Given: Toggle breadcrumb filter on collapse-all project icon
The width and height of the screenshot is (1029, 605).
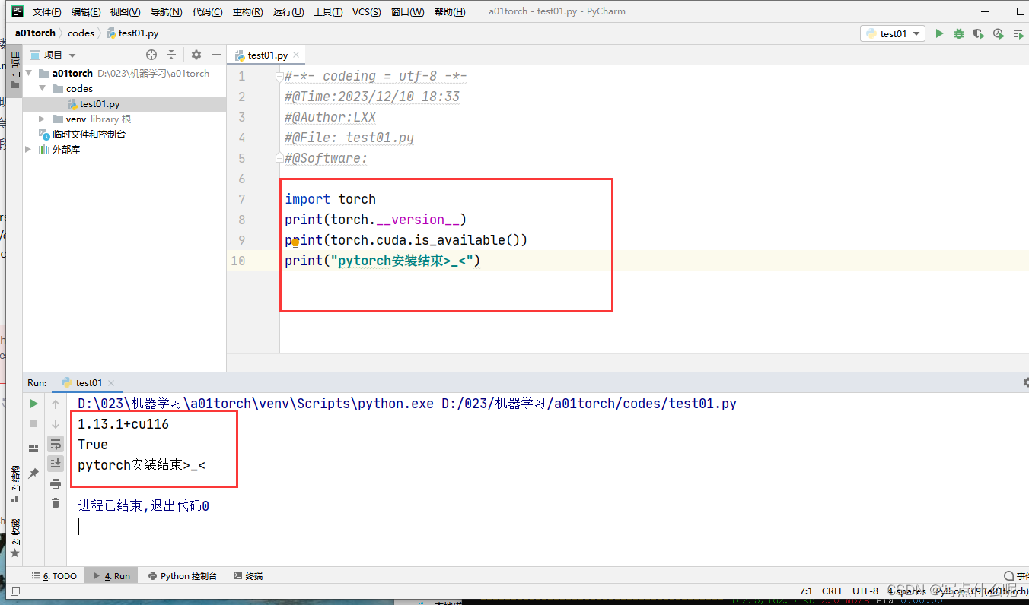Looking at the screenshot, I should pos(170,54).
